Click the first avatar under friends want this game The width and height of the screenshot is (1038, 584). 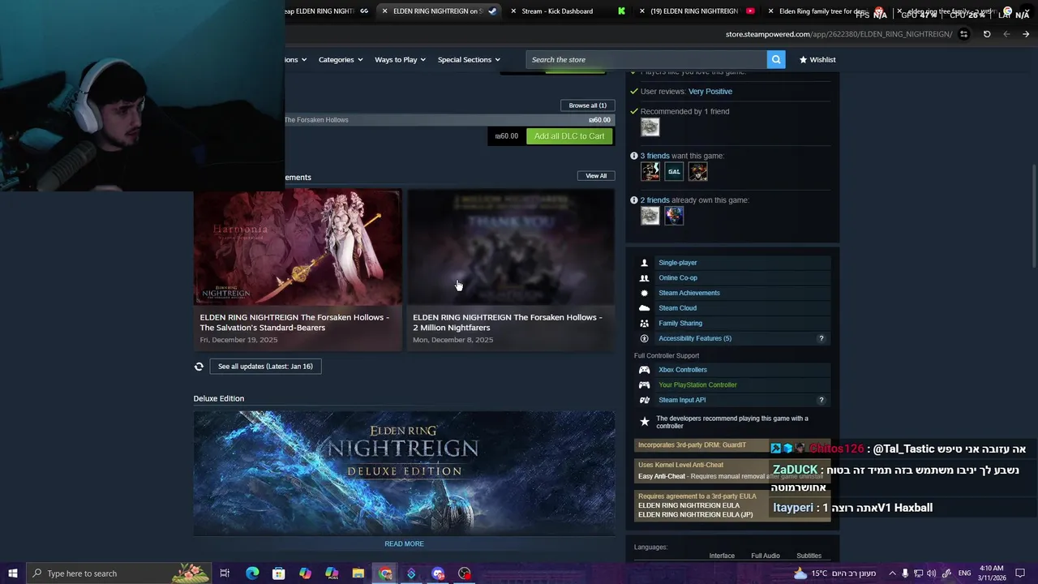point(650,171)
